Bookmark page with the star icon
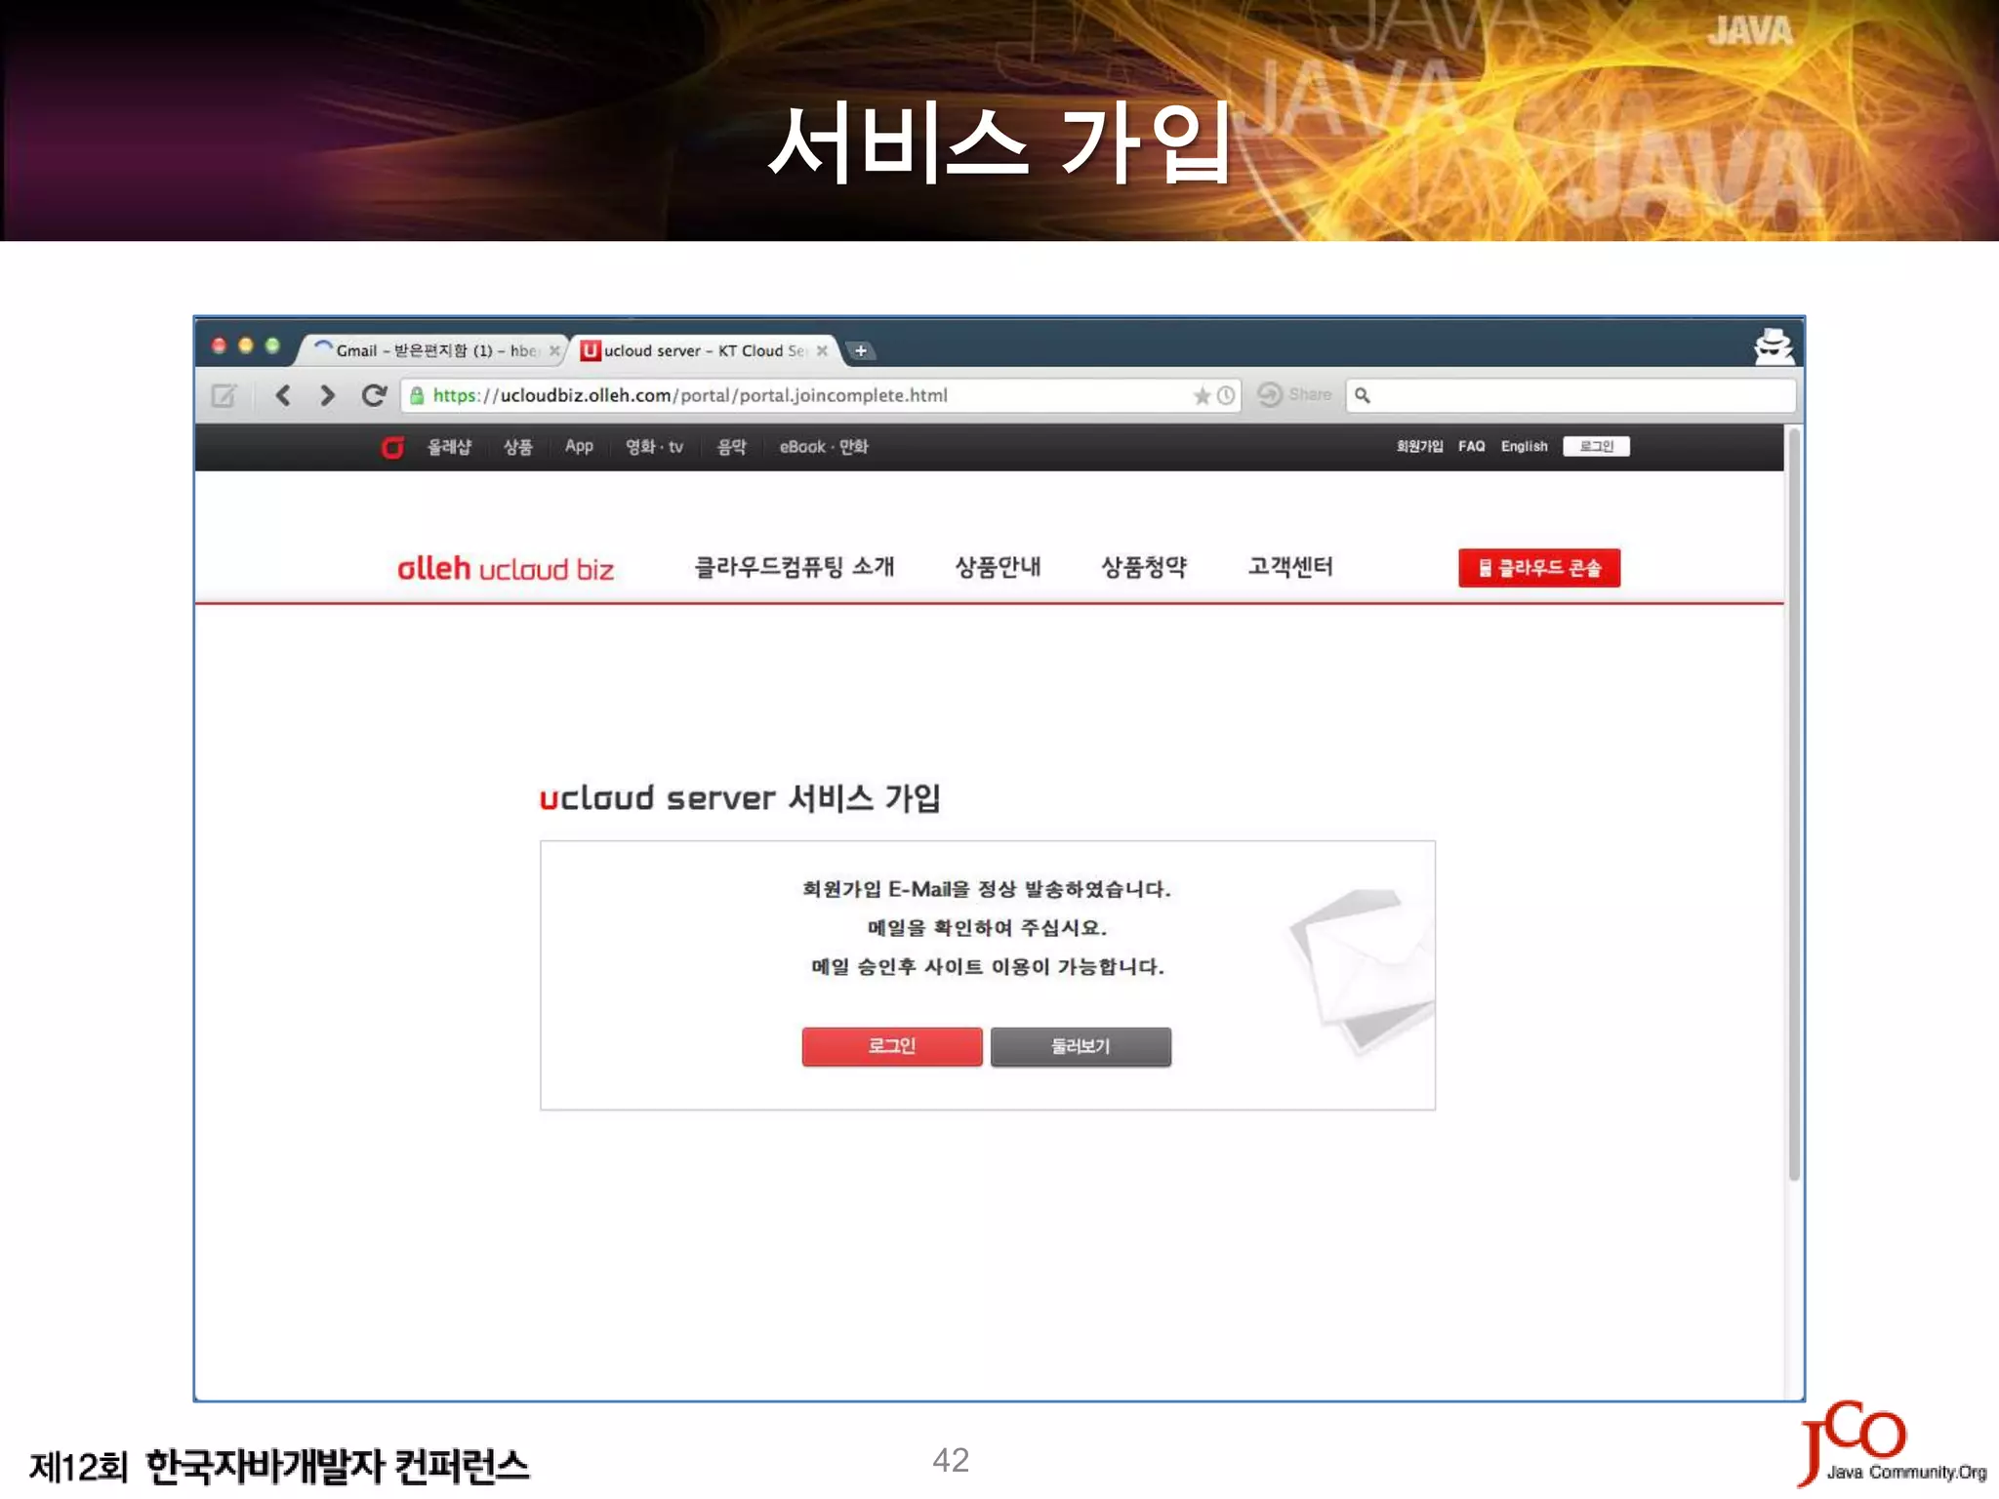The width and height of the screenshot is (1999, 1499). click(x=1202, y=395)
